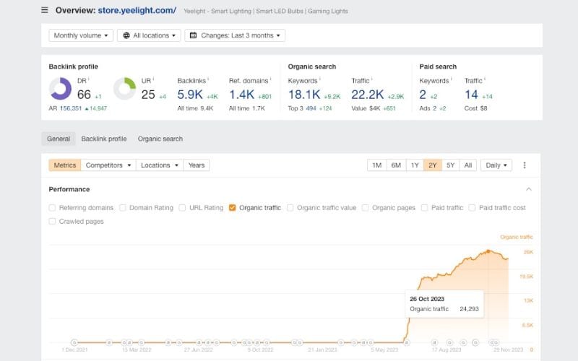Click the All time 1.7K domains text

coord(246,108)
